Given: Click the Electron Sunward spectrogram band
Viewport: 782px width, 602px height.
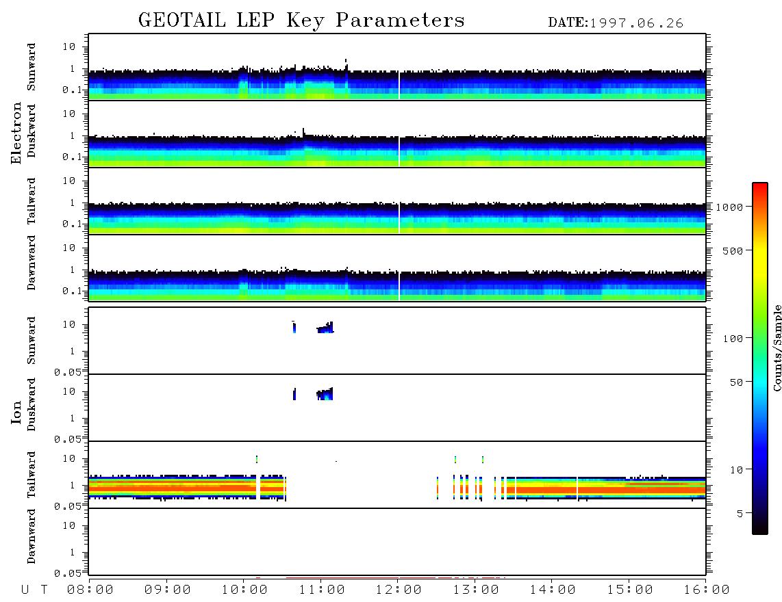Looking at the screenshot, I should click(397, 83).
